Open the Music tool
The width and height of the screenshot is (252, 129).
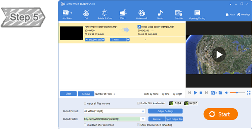click(x=160, y=15)
